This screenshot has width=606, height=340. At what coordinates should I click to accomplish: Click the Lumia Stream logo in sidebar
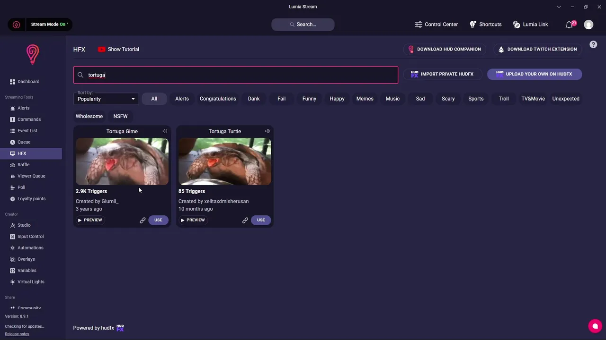(32, 54)
